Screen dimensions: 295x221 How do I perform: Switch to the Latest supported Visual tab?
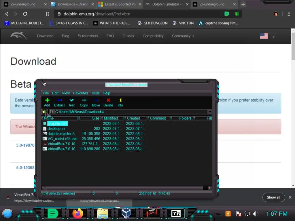120,4
